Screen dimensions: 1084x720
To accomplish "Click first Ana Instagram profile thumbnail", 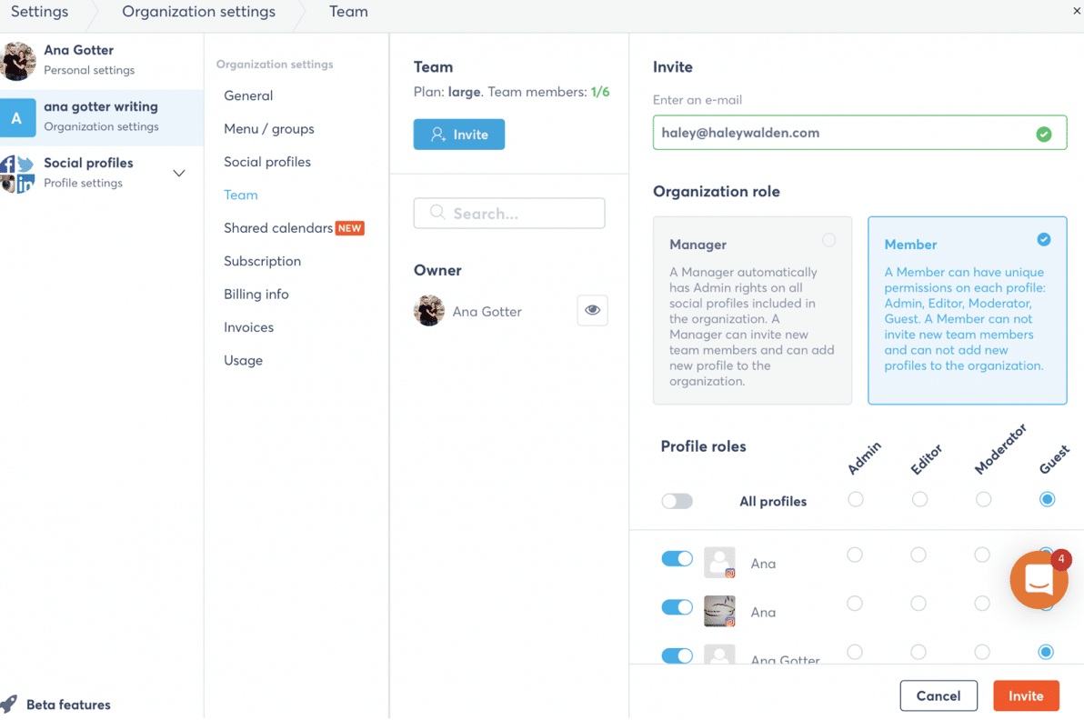I will point(719,563).
